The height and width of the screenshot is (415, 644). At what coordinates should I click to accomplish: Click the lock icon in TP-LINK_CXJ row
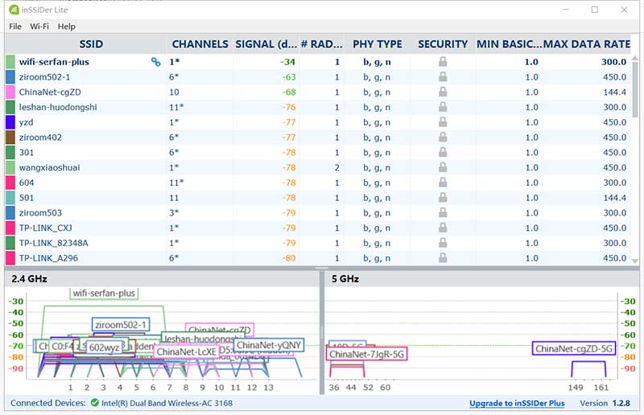[443, 228]
